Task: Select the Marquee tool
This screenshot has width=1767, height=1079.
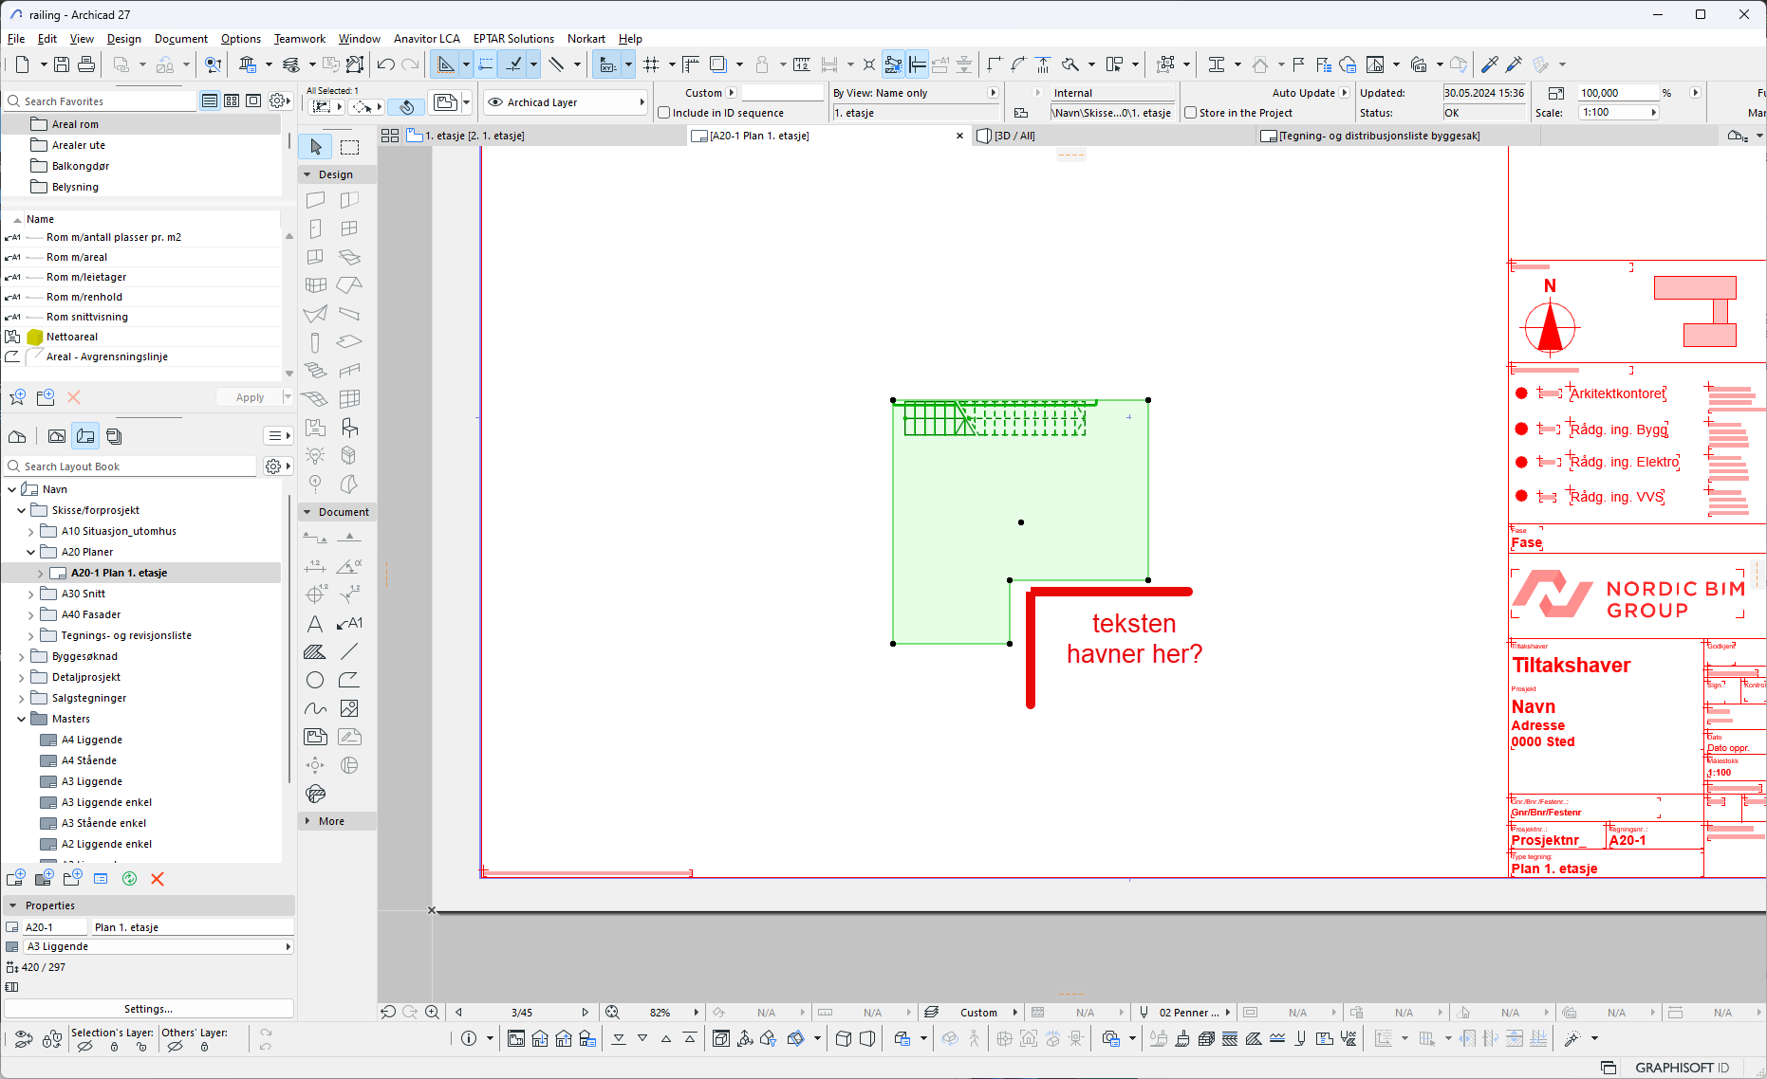Action: 350,147
